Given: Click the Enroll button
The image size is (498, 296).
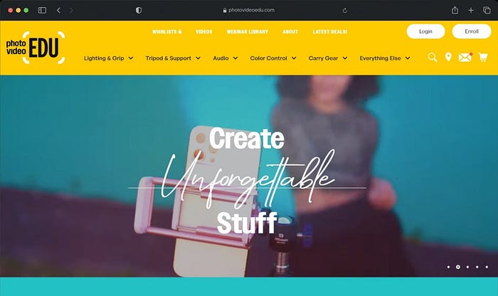Looking at the screenshot, I should tap(472, 31).
